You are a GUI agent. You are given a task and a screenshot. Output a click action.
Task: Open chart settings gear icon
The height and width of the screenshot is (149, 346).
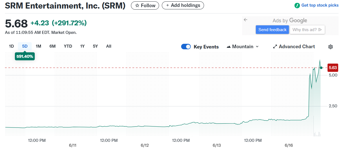(331, 47)
